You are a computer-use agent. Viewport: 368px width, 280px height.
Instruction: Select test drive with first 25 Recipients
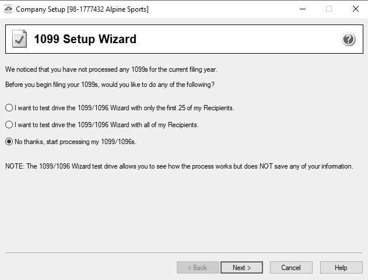[x=9, y=108]
